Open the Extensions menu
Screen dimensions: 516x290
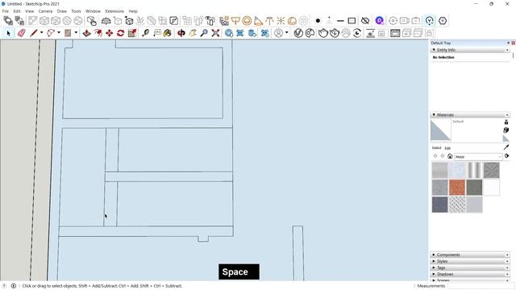click(114, 11)
